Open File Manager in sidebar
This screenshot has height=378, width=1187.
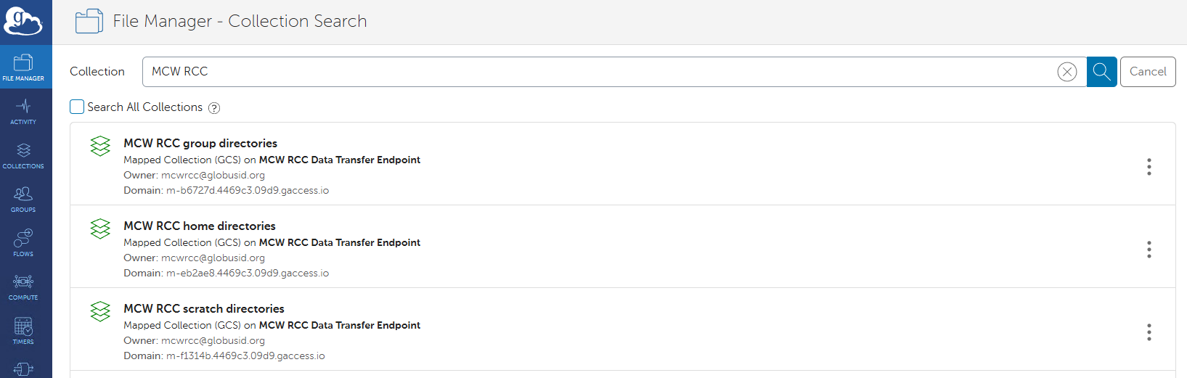click(25, 67)
